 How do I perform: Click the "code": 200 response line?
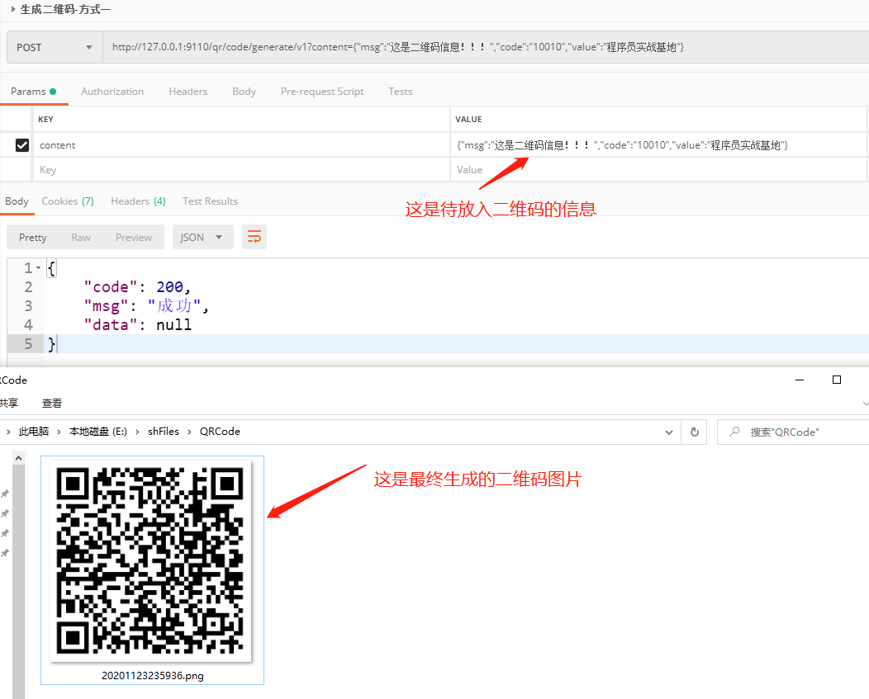[x=137, y=287]
